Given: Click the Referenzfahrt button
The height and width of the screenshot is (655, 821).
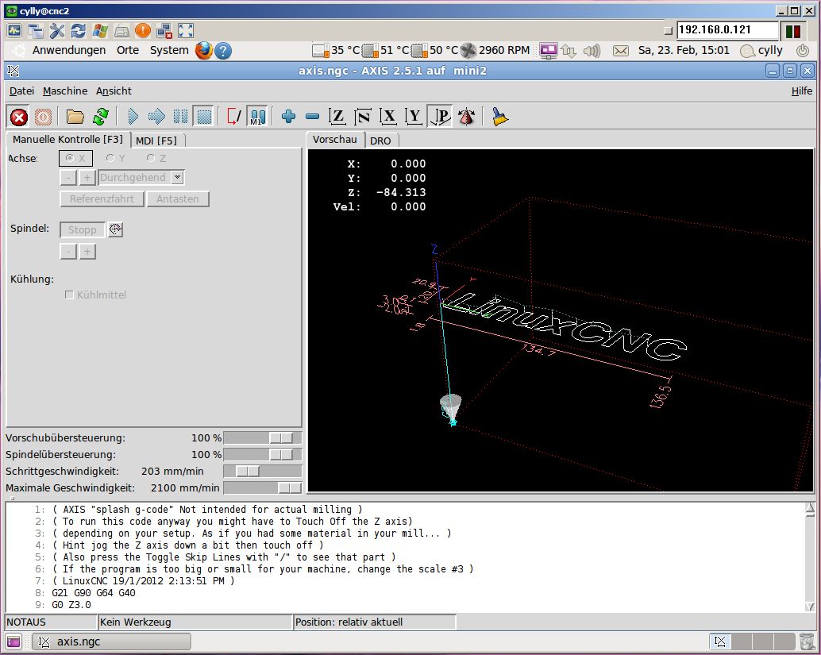Looking at the screenshot, I should click(x=102, y=199).
